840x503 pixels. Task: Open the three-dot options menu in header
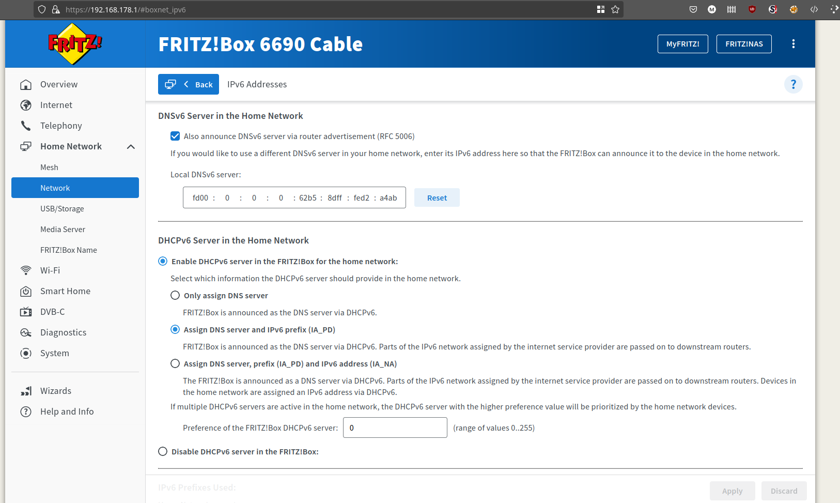tap(793, 44)
